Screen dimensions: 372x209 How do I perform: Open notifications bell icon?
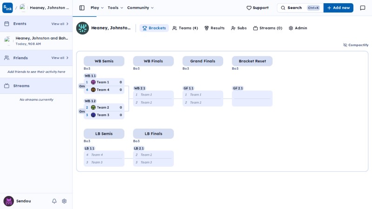pos(54,201)
